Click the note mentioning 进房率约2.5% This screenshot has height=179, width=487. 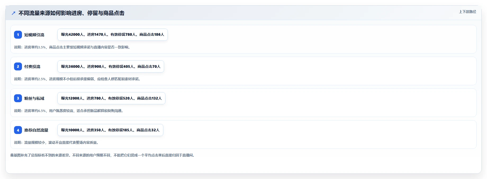coord(77,79)
